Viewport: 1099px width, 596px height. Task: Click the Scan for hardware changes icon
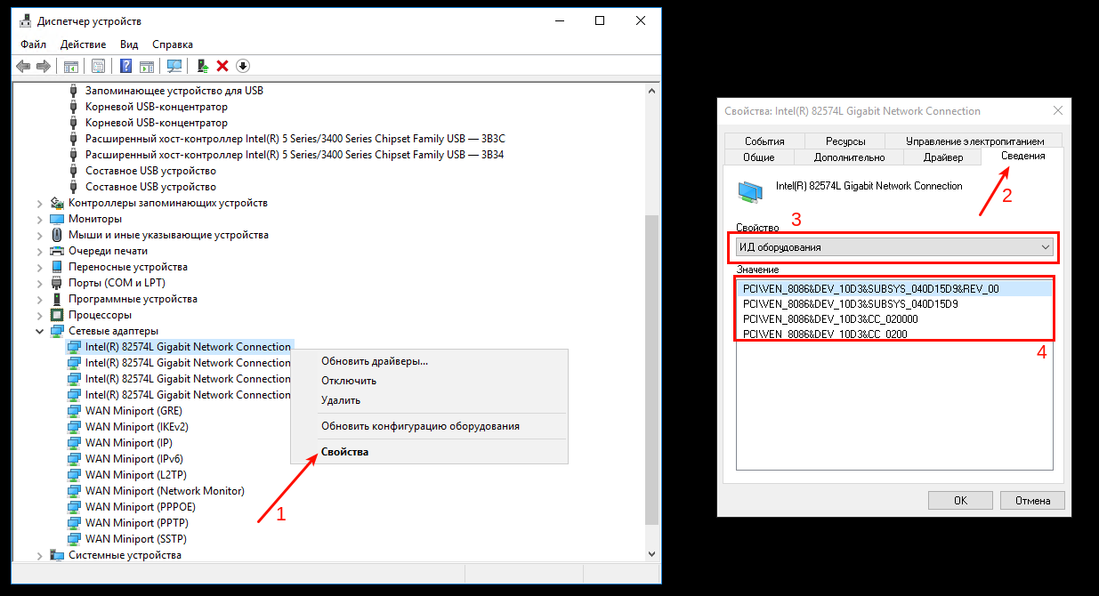pyautogui.click(x=174, y=66)
